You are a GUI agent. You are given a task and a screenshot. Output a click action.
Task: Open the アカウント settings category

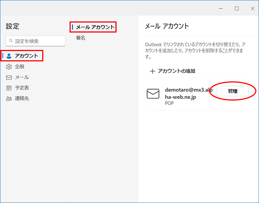click(22, 56)
